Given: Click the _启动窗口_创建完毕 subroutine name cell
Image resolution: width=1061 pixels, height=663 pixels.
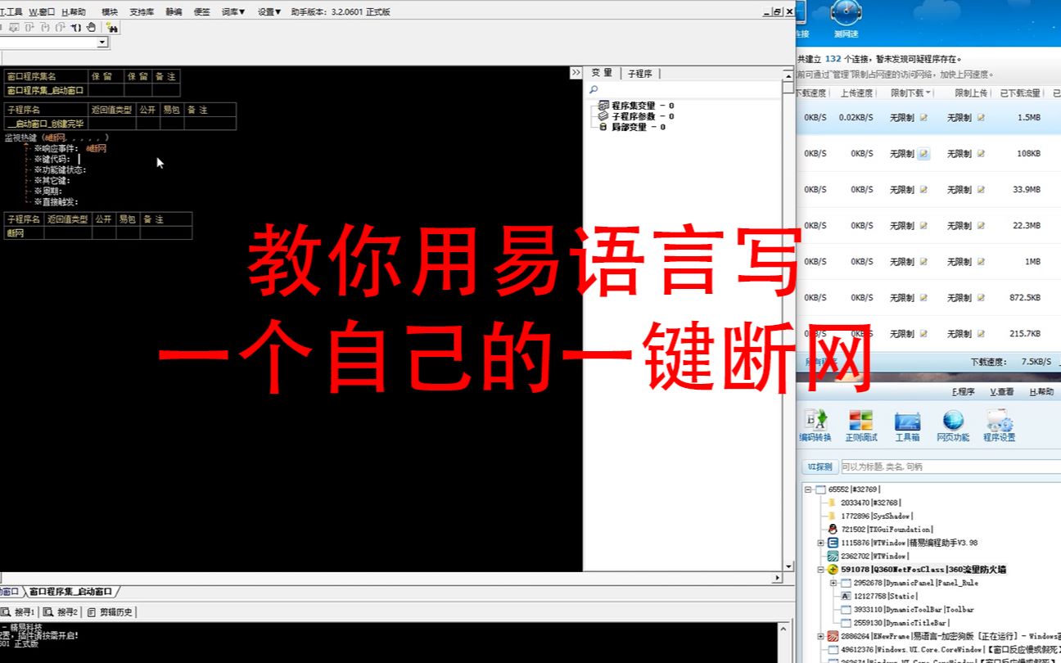Looking at the screenshot, I should click(46, 124).
